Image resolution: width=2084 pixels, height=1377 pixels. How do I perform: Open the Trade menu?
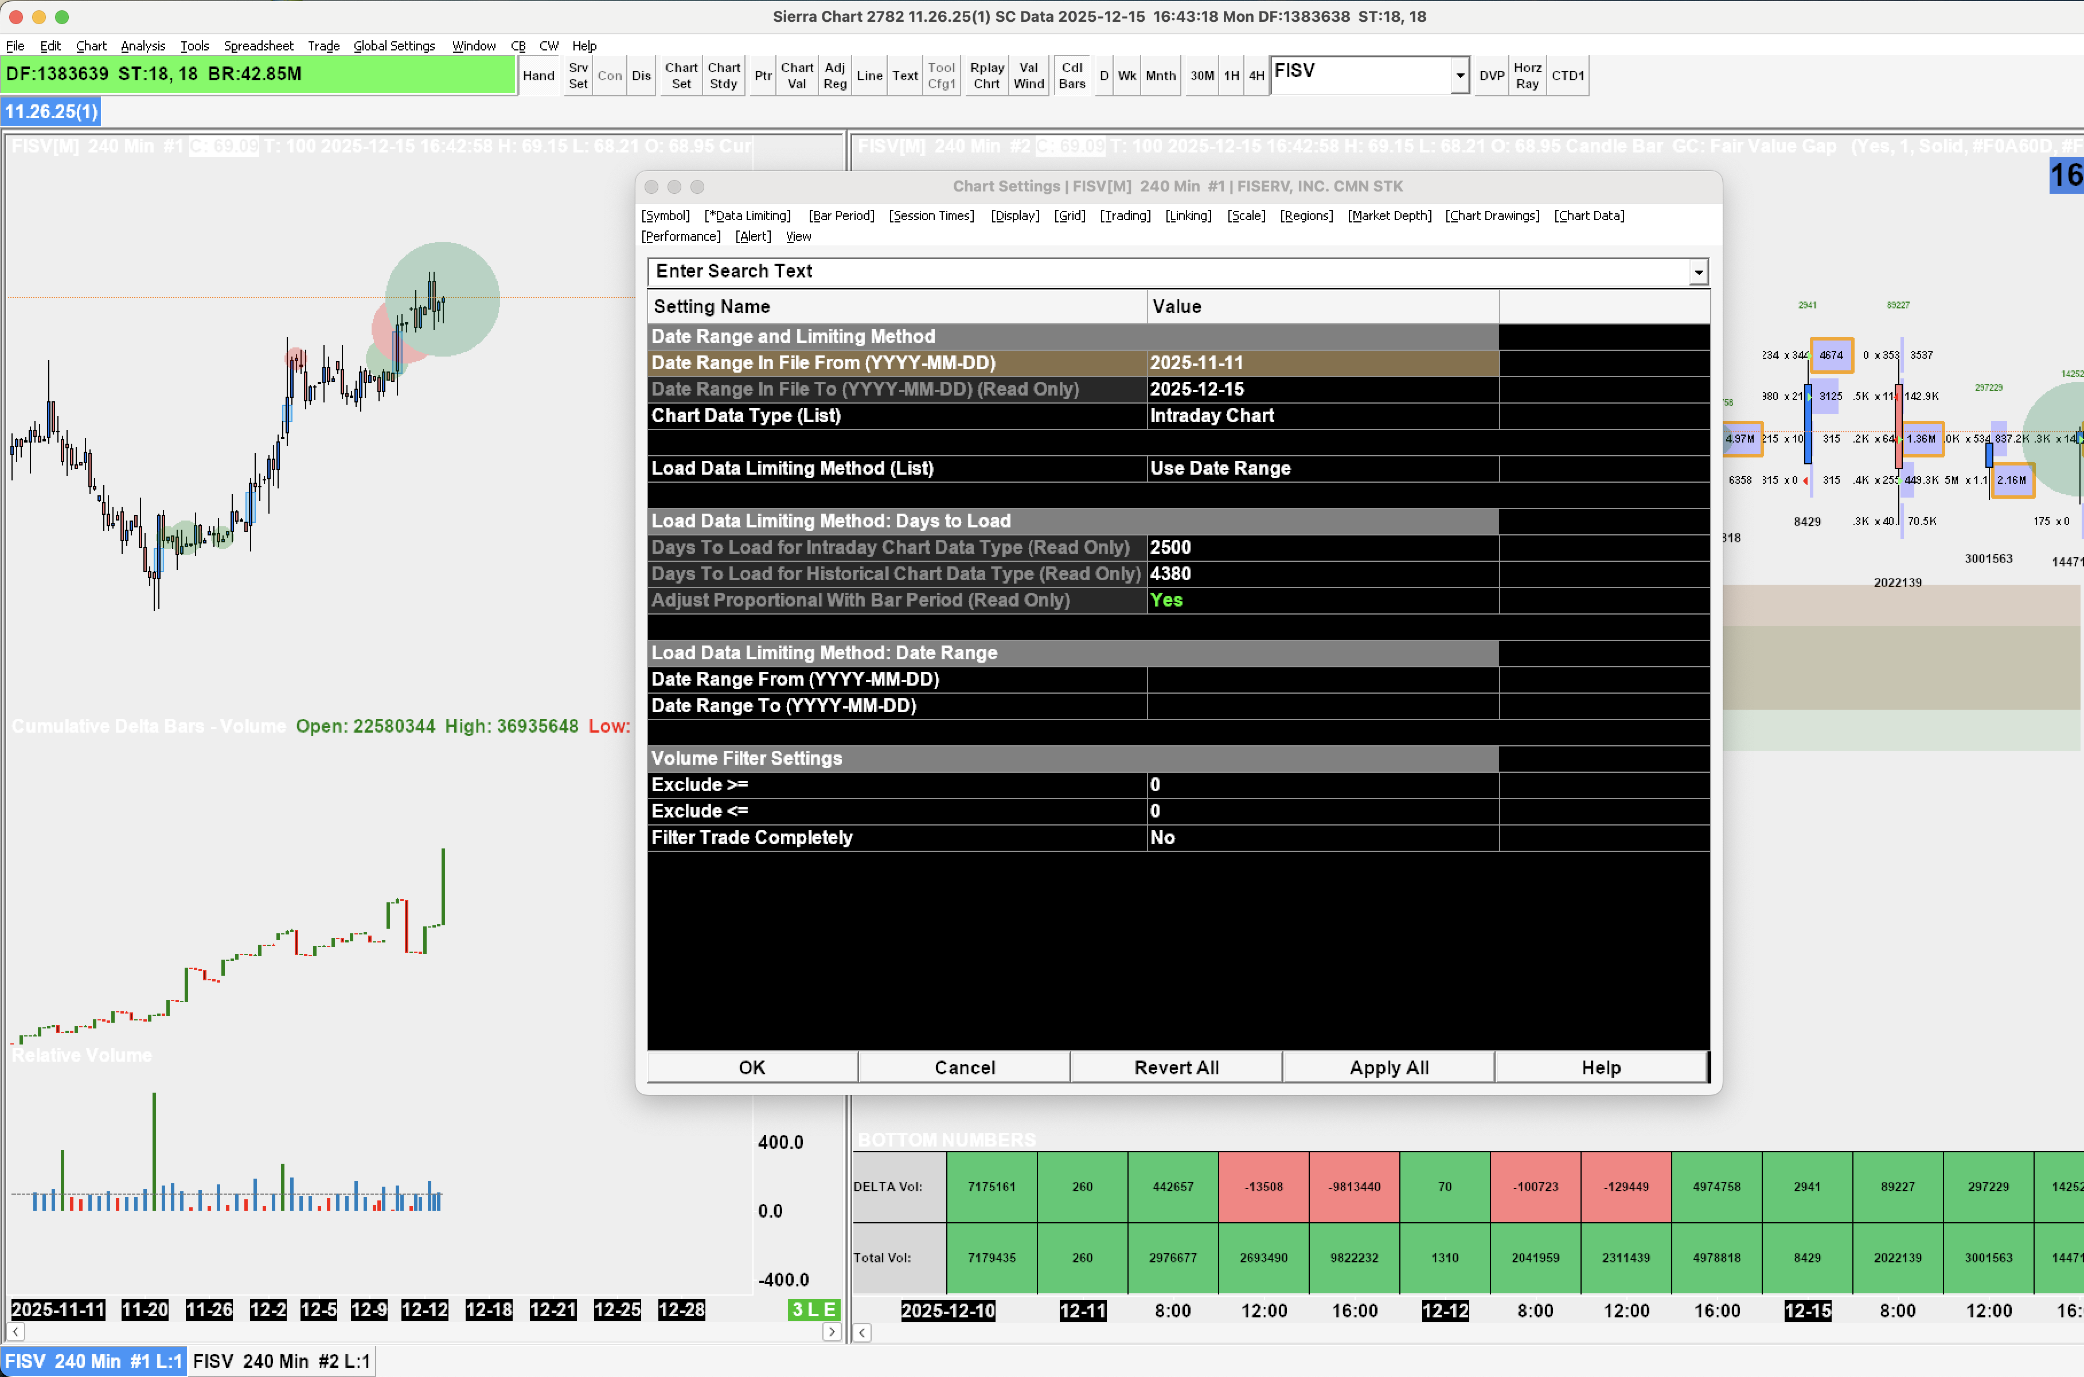point(323,46)
